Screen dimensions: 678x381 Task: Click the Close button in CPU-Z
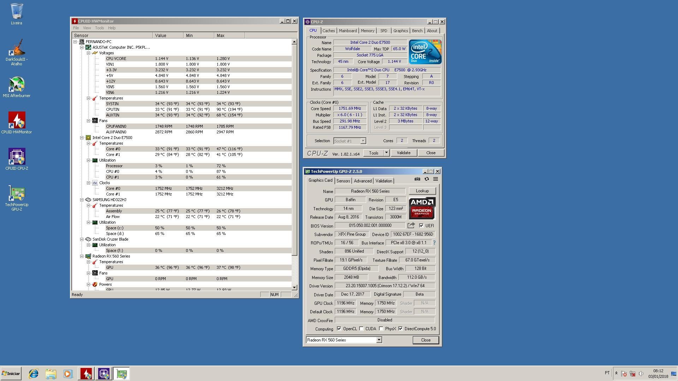[431, 153]
